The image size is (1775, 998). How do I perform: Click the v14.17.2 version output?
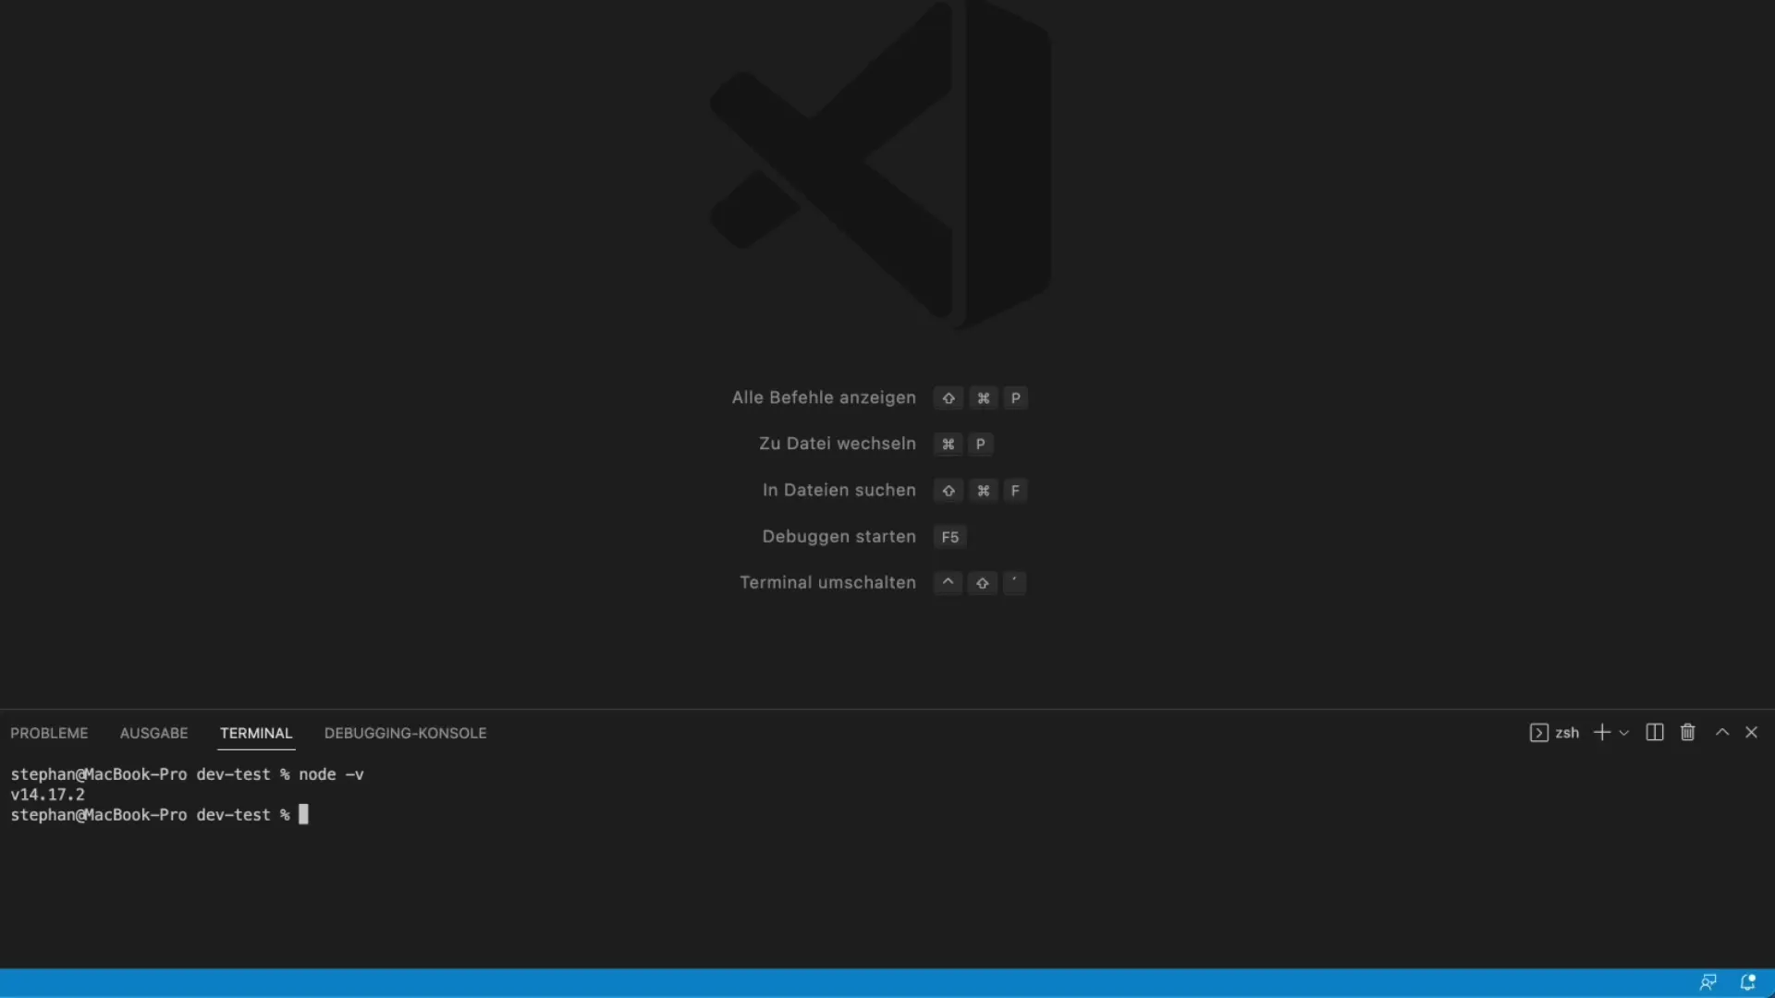click(x=47, y=795)
